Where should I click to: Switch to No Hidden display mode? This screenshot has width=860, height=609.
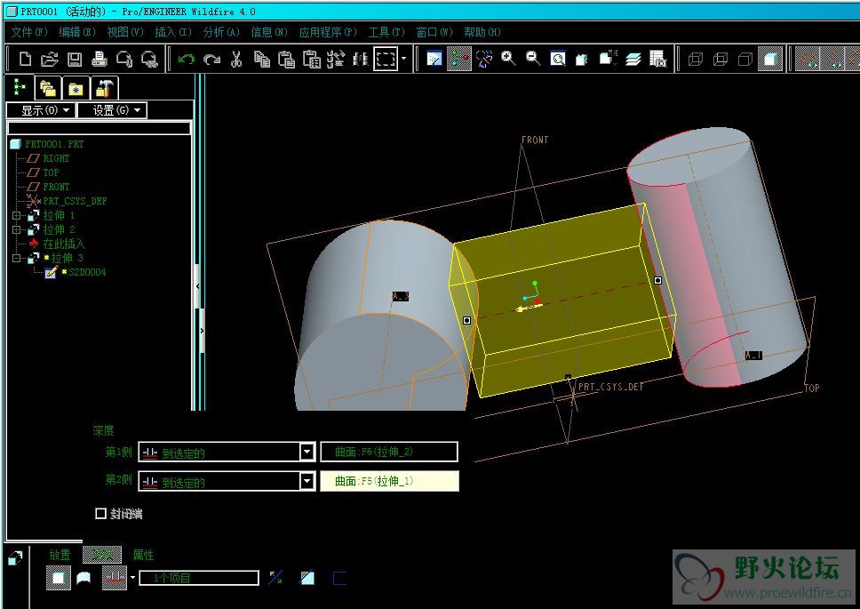pyautogui.click(x=745, y=59)
